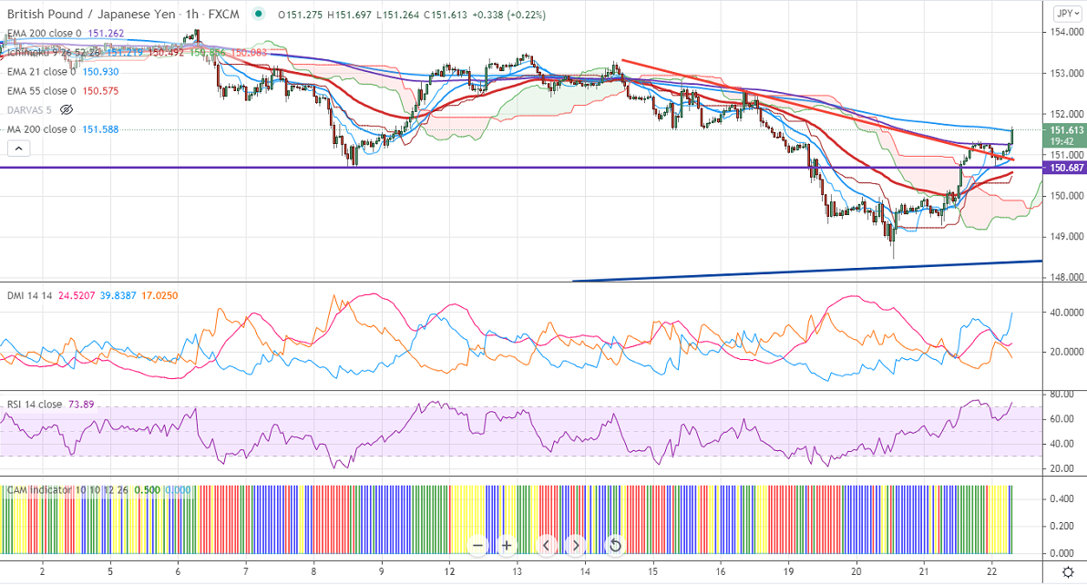Click the price change +0.338 (+0.22%)
1087x585 pixels.
coord(508,15)
